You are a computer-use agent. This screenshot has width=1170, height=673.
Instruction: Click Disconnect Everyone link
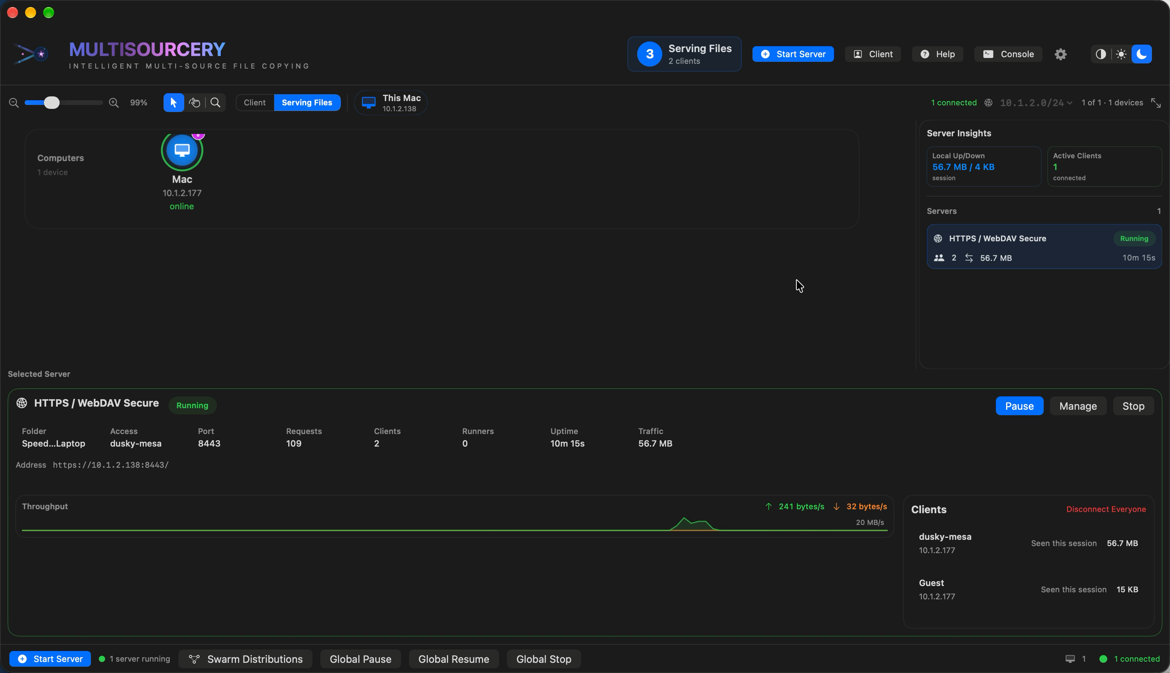click(x=1106, y=509)
